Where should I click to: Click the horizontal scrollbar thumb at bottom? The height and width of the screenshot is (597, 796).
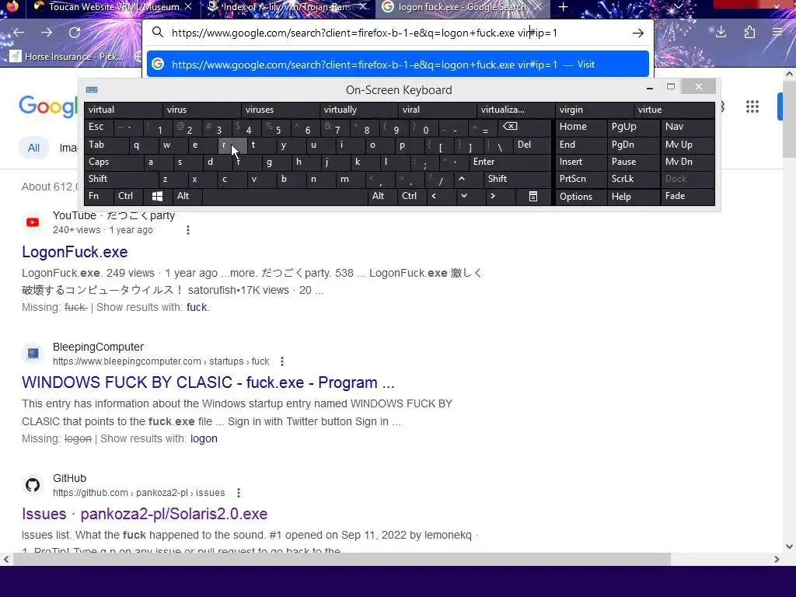point(342,560)
